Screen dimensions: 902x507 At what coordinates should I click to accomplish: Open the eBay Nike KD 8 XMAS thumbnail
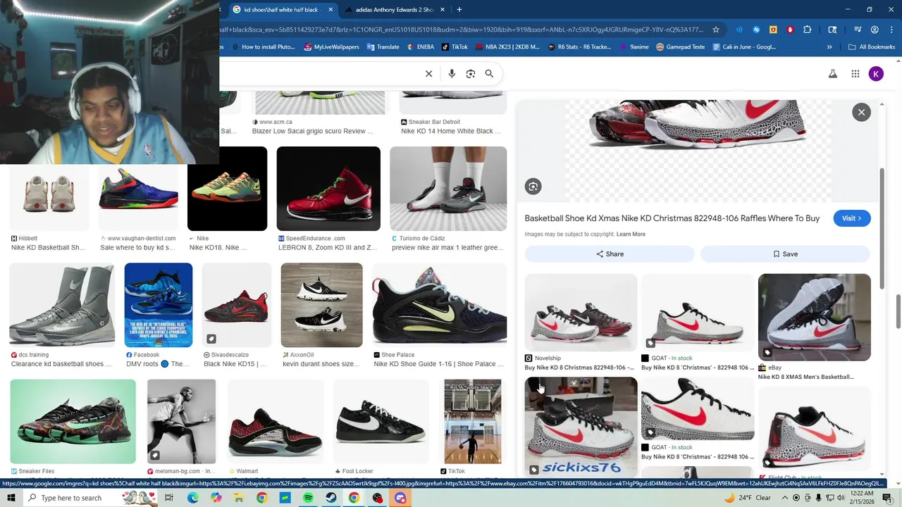click(x=814, y=317)
